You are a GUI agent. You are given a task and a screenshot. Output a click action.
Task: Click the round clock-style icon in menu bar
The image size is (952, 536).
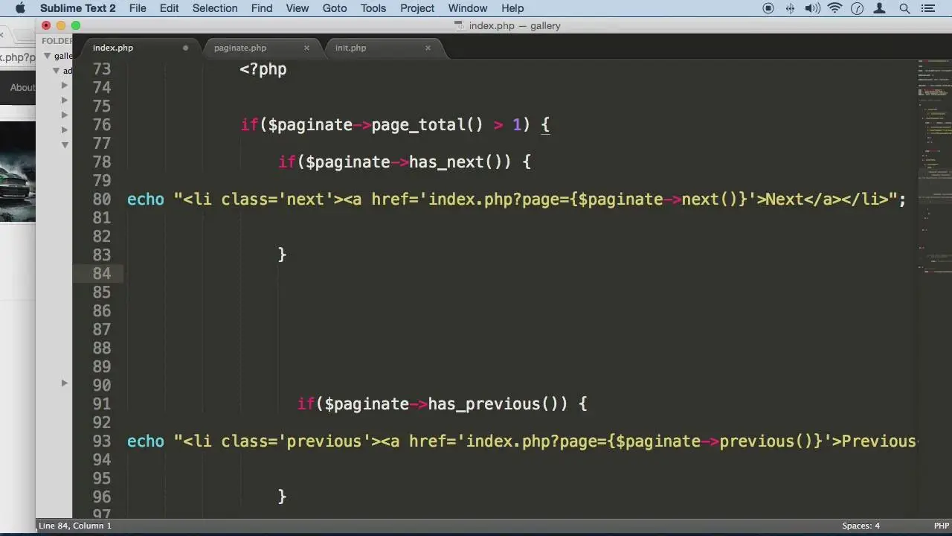(x=857, y=8)
